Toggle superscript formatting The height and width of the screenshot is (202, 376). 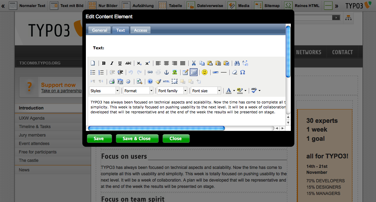coord(147,63)
